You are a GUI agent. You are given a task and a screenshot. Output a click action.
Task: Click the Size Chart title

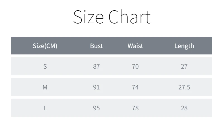111,17
